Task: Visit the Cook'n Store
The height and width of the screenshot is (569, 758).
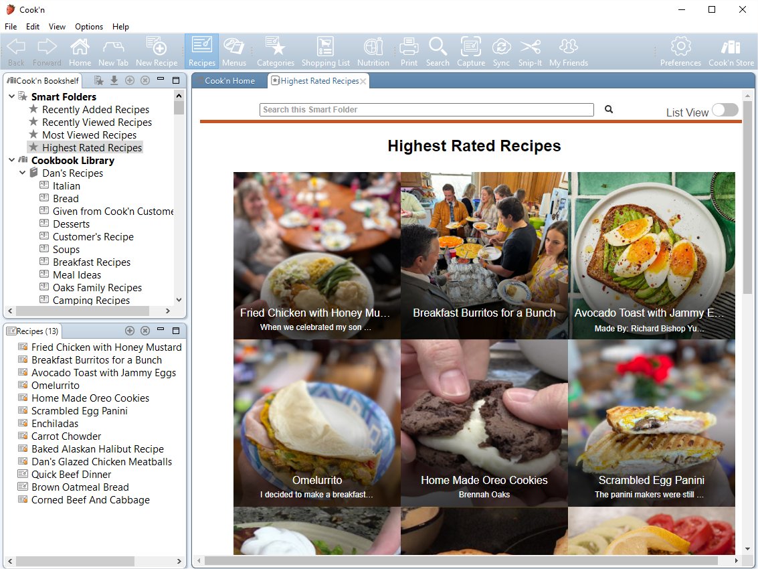Action: 731,52
